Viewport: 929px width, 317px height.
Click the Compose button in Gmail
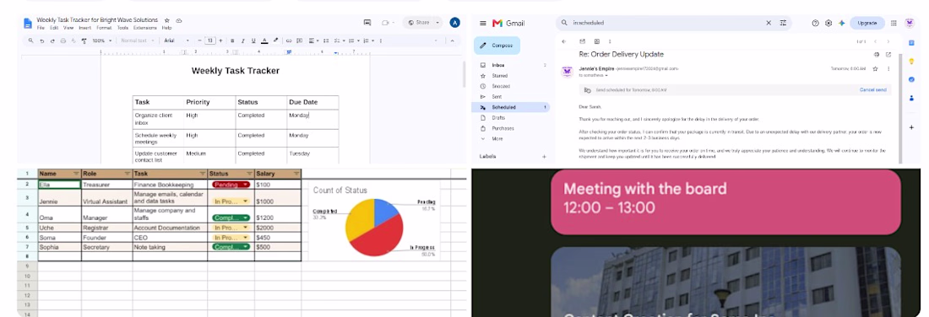pos(497,45)
